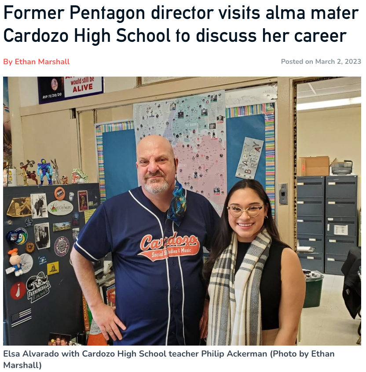The width and height of the screenshot is (366, 372).
Task: Click the blue Skeletor figurine atop the cabinet
Action: (x=44, y=172)
